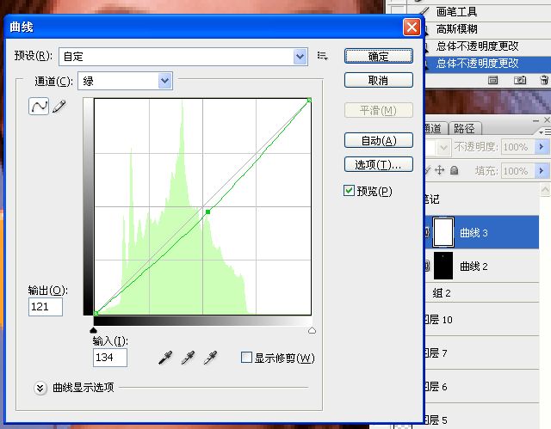Close the Curves dialog with X

412,27
